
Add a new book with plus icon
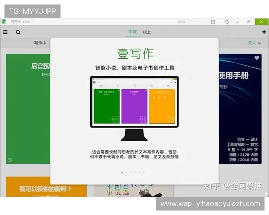coord(264,32)
